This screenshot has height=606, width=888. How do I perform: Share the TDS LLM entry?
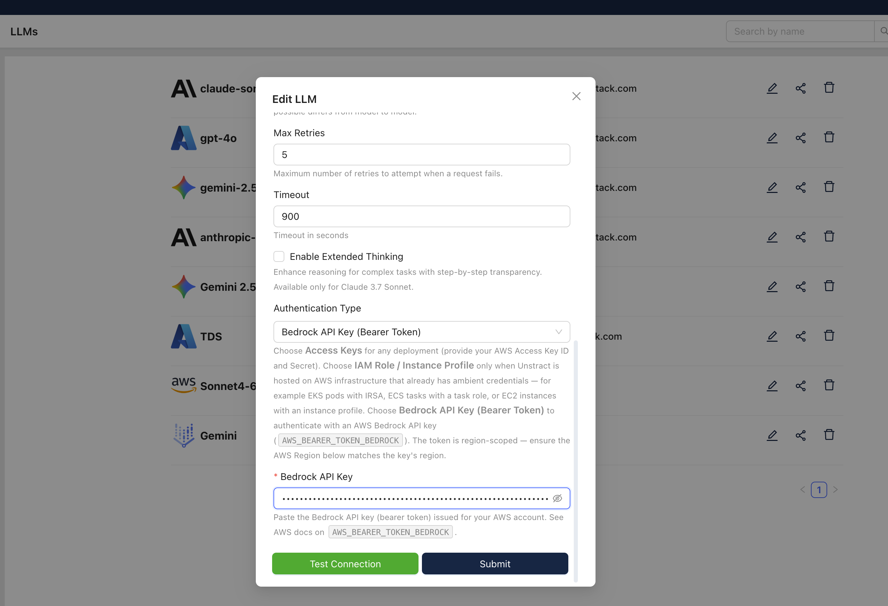tap(800, 337)
